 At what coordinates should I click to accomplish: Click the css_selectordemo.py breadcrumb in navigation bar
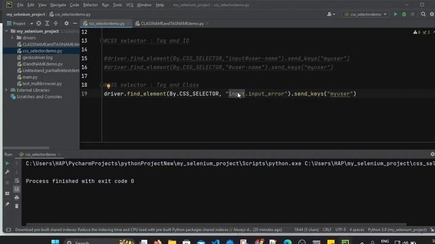point(70,14)
